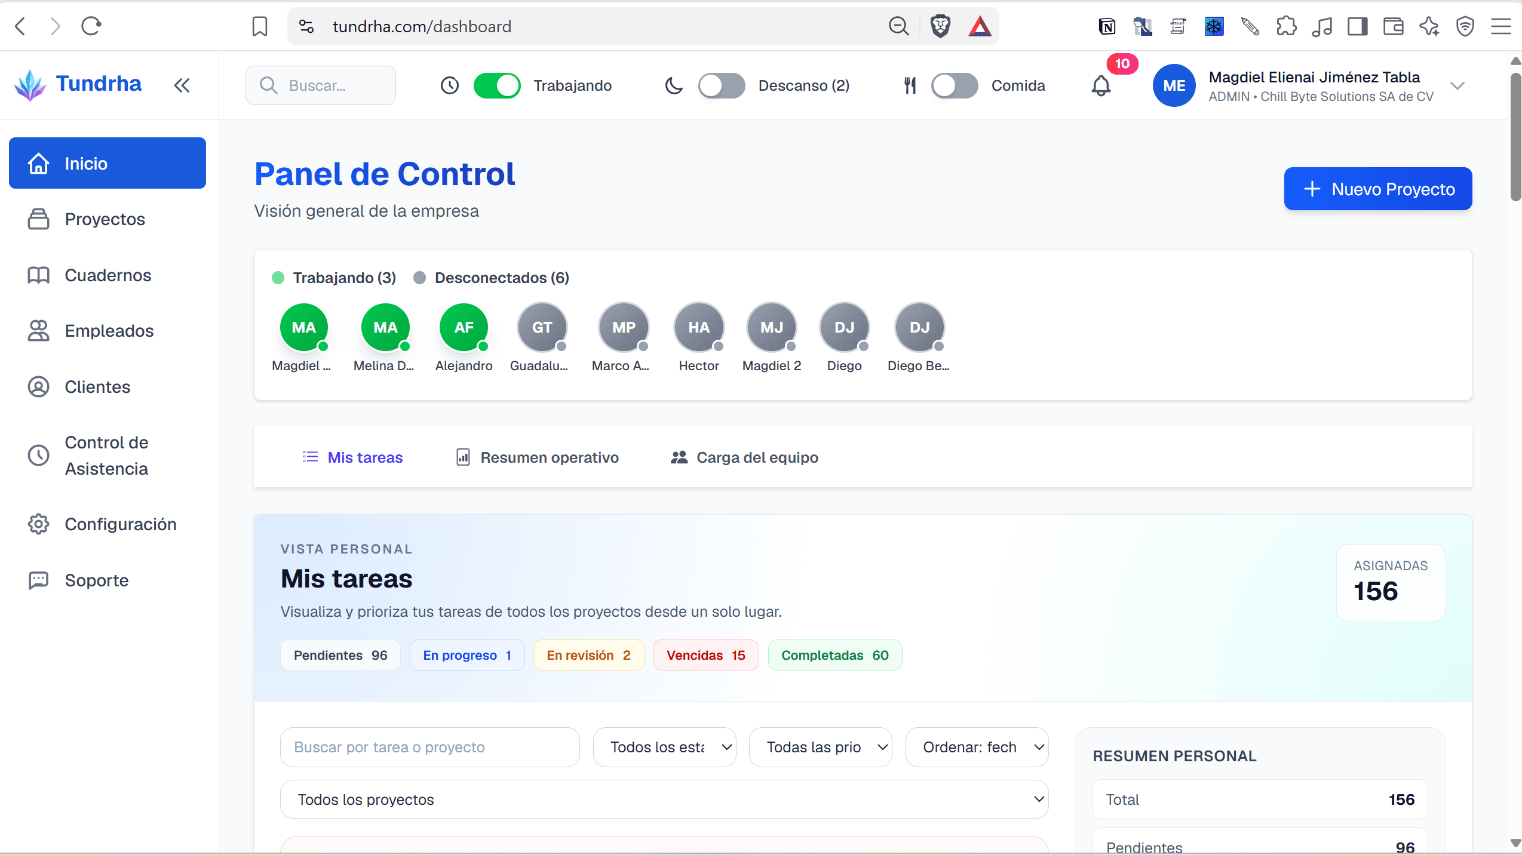
Task: Toggle Comida lunch switch
Action: click(x=955, y=85)
